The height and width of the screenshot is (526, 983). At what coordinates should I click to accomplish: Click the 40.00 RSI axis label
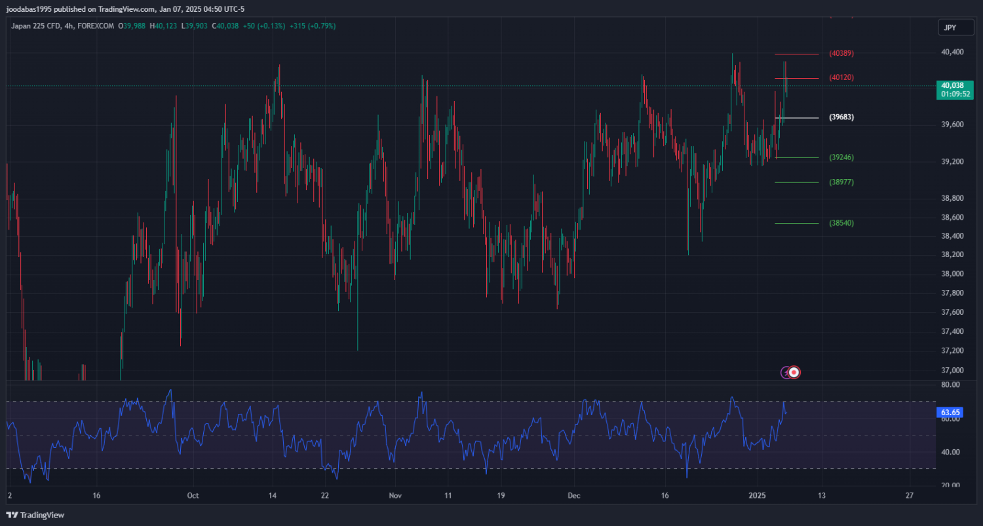click(x=950, y=452)
